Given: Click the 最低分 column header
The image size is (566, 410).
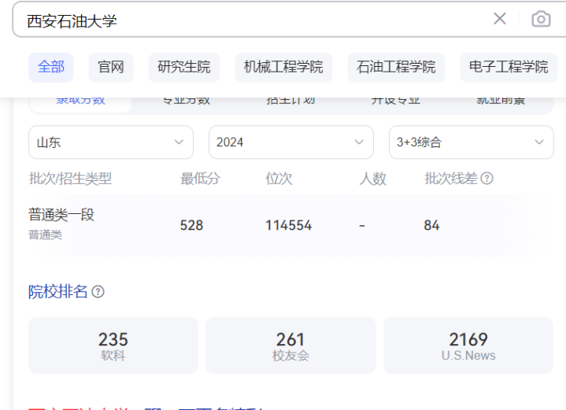Looking at the screenshot, I should [x=200, y=179].
